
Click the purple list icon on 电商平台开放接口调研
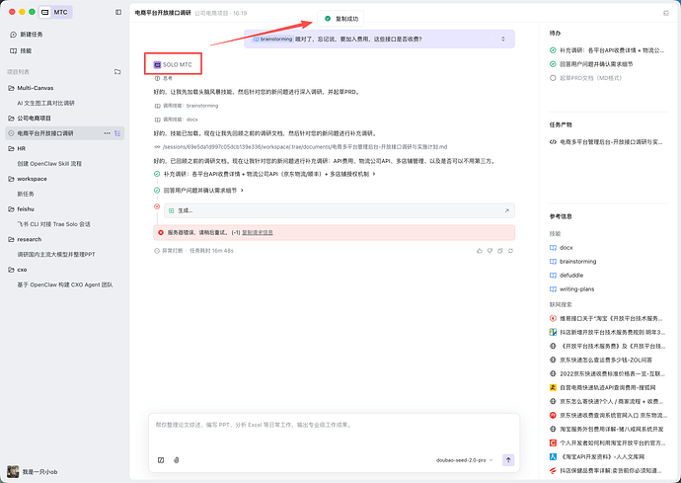click(117, 133)
